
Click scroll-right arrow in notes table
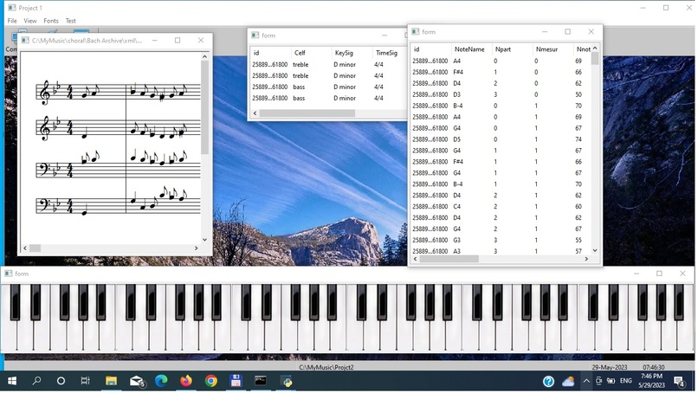[586, 259]
